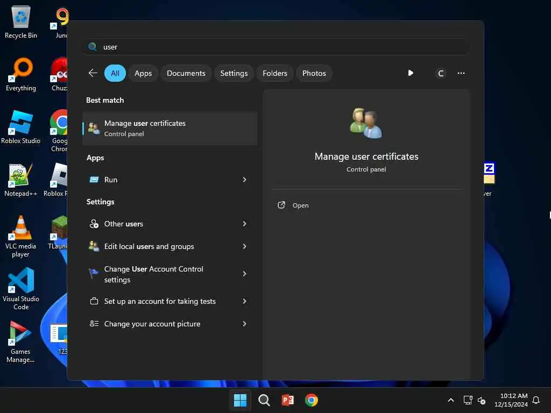The height and width of the screenshot is (413, 551).
Task: Open the C account avatar button
Action: [441, 73]
